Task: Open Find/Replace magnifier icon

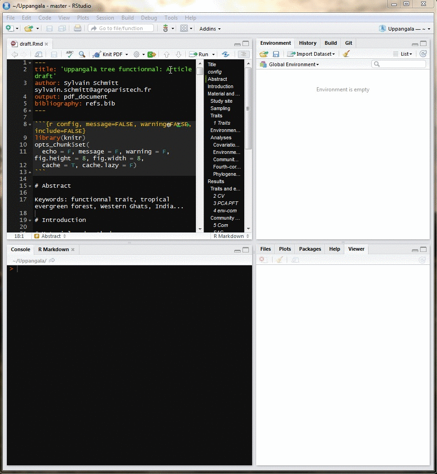Action: pos(82,54)
